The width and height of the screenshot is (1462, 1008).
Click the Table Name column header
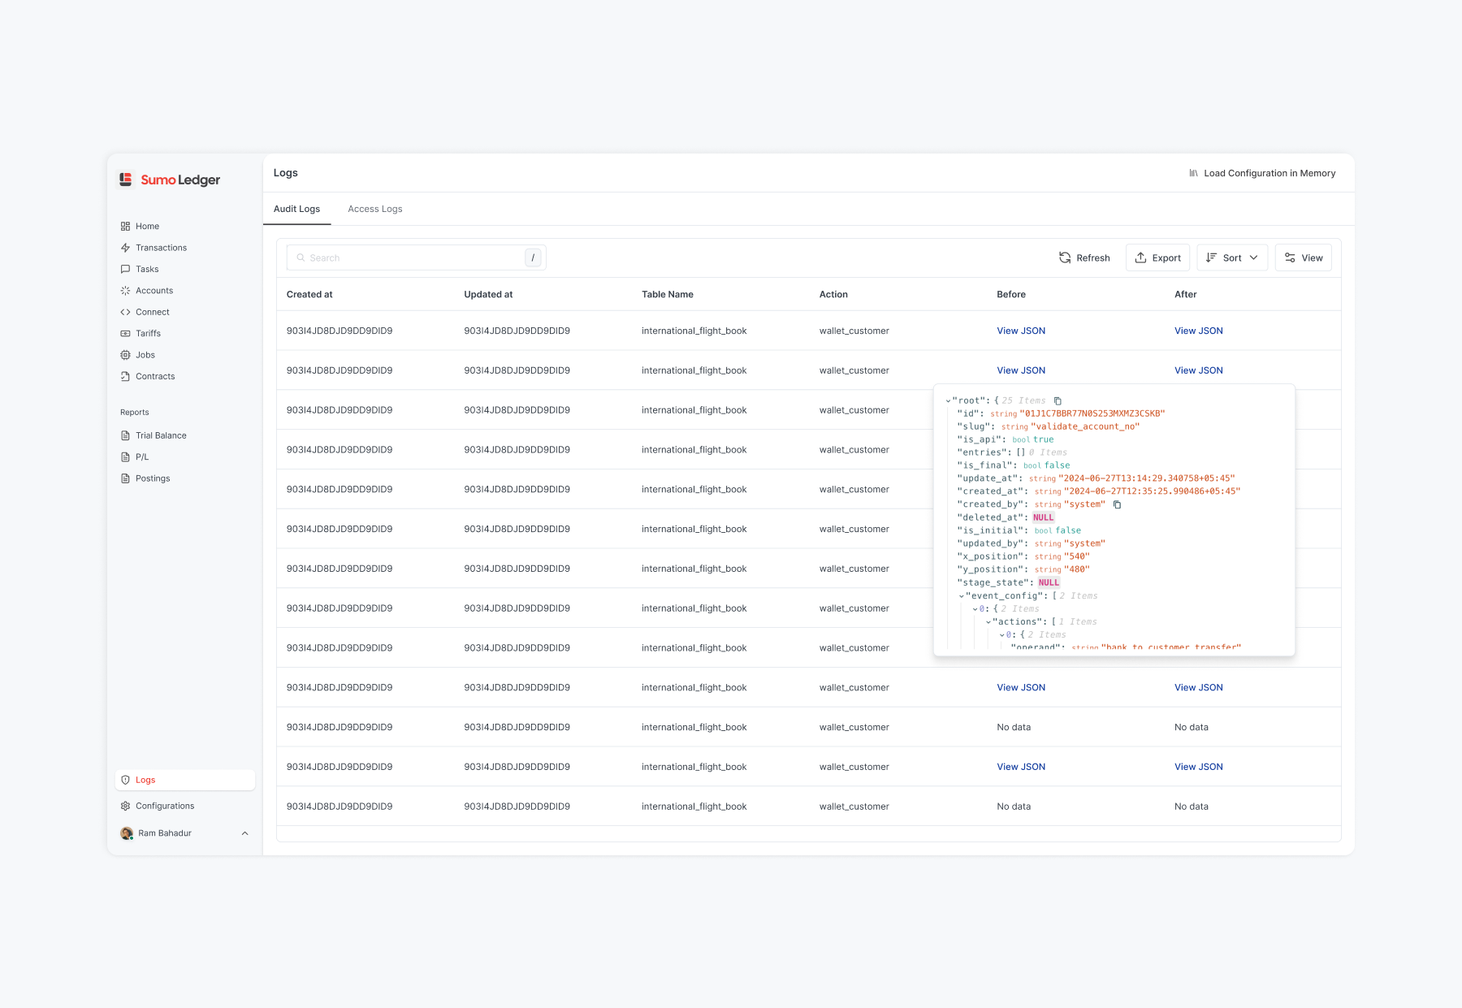click(x=668, y=294)
